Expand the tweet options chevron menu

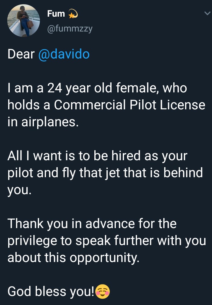click(x=207, y=13)
